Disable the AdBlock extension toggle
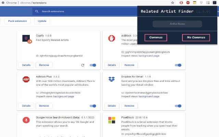This screenshot has height=137, width=219. coord(178,65)
